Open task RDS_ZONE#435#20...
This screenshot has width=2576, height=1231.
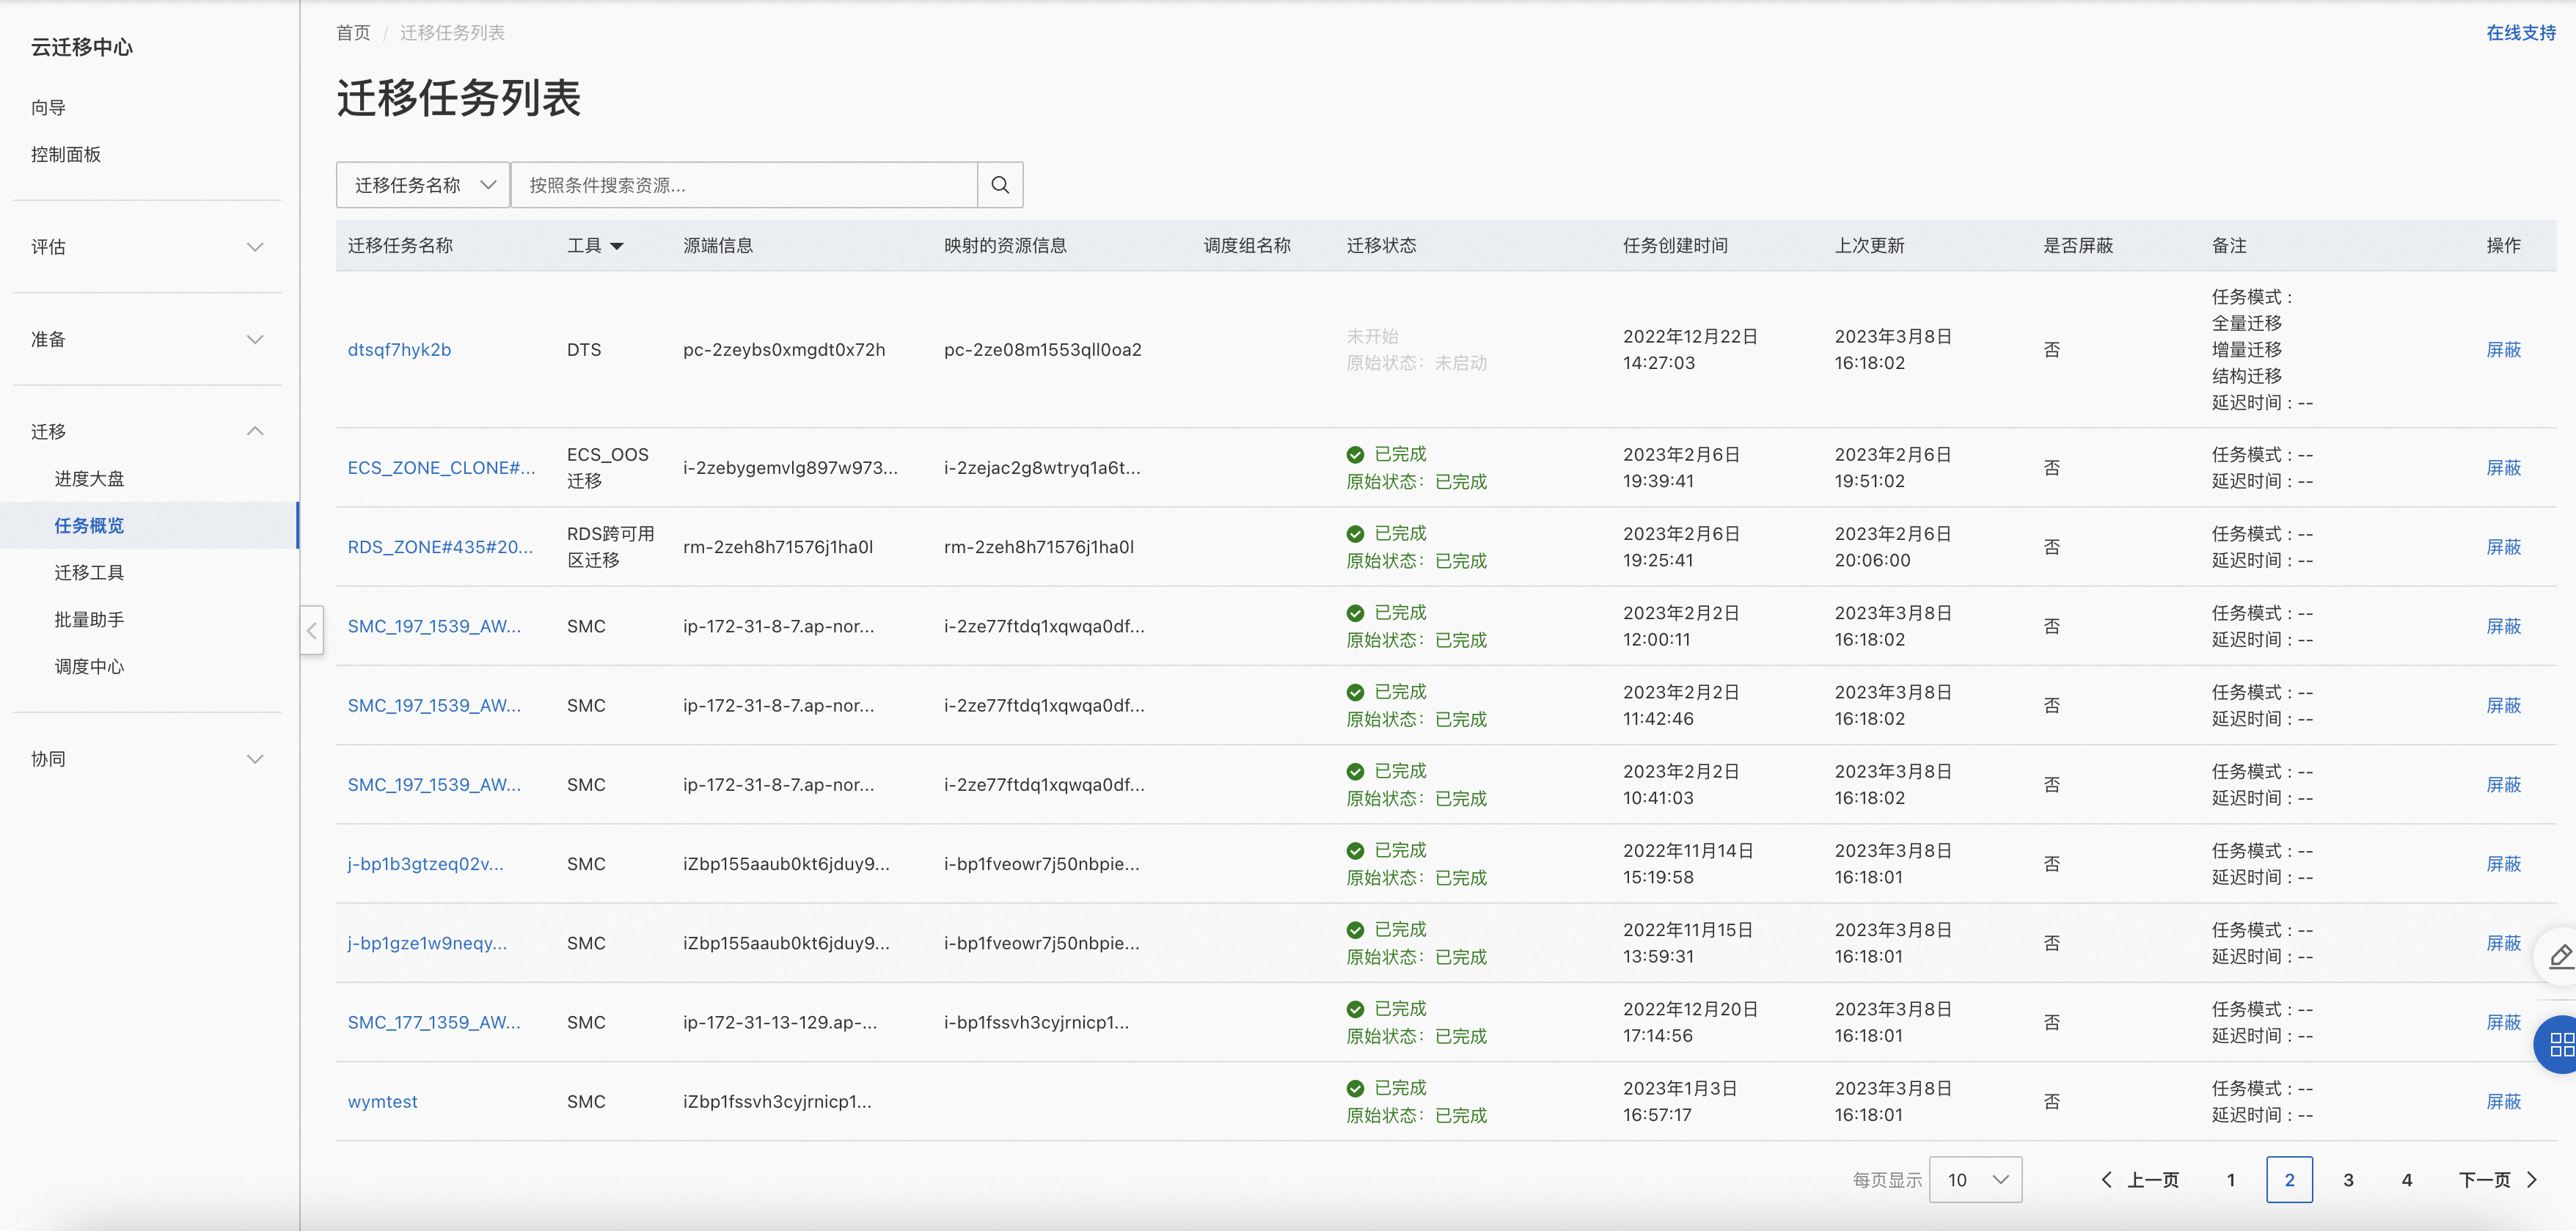[440, 547]
